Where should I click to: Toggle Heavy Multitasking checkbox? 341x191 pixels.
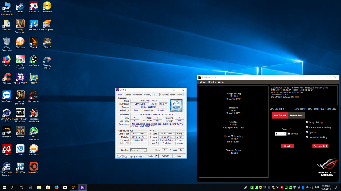click(x=307, y=137)
